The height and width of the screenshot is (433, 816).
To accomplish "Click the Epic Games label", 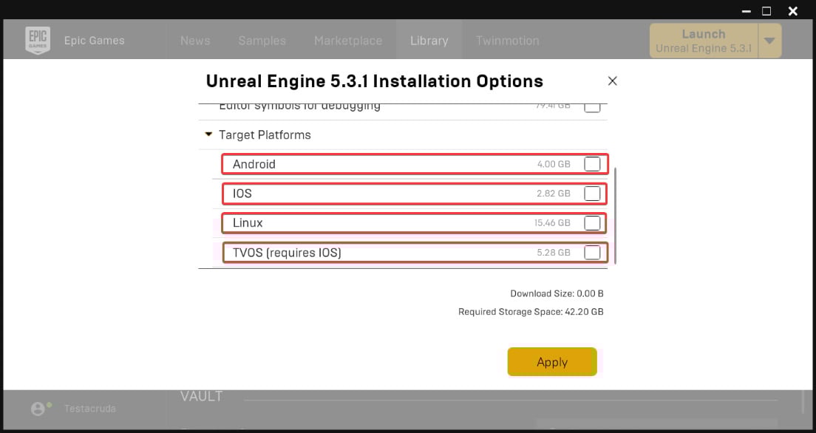I will (x=94, y=41).
